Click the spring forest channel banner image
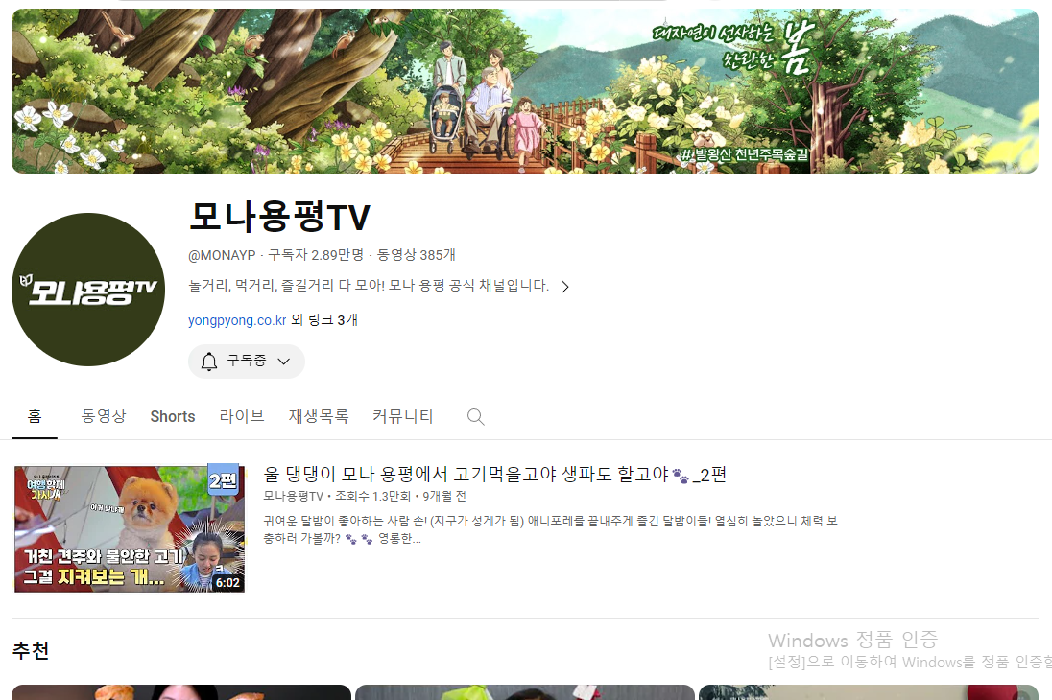Image resolution: width=1052 pixels, height=700 pixels. 524,91
